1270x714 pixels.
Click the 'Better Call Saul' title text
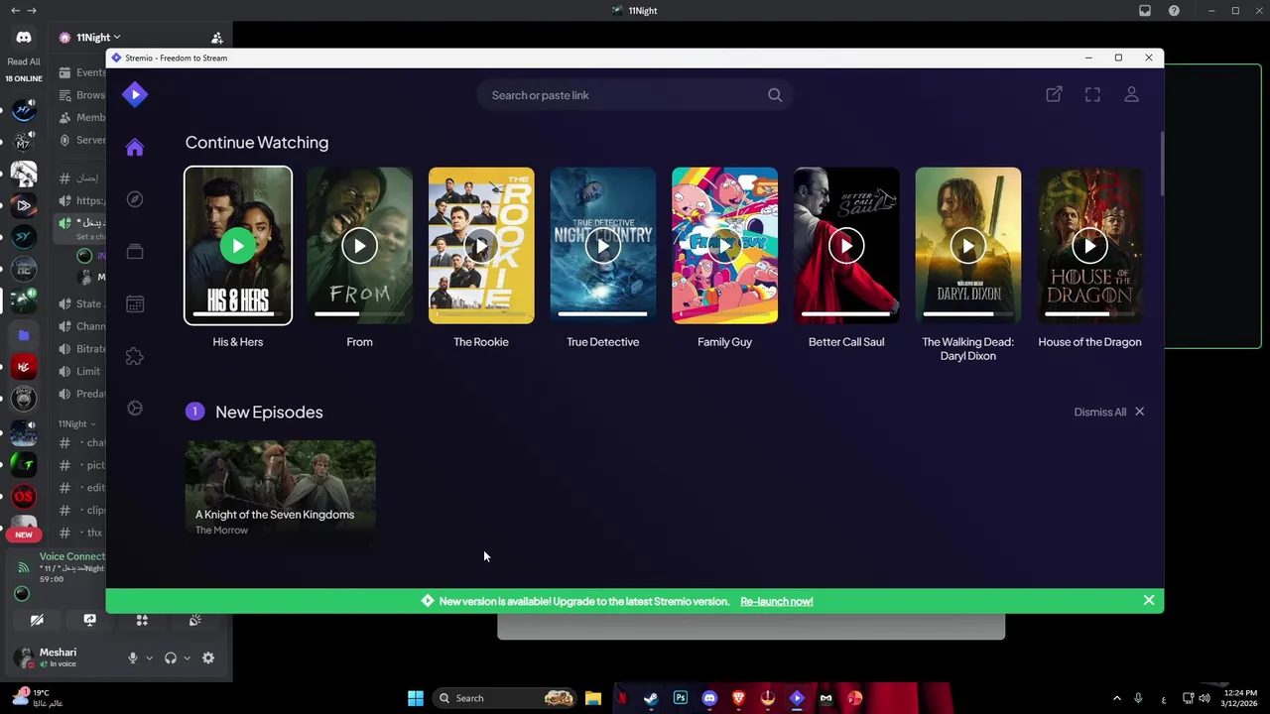[846, 342]
